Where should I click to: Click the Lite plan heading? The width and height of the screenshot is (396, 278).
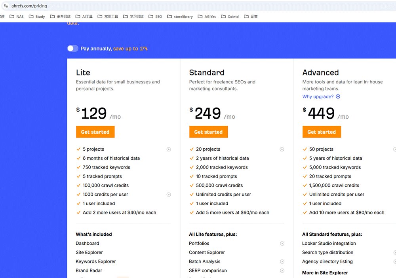click(x=83, y=72)
